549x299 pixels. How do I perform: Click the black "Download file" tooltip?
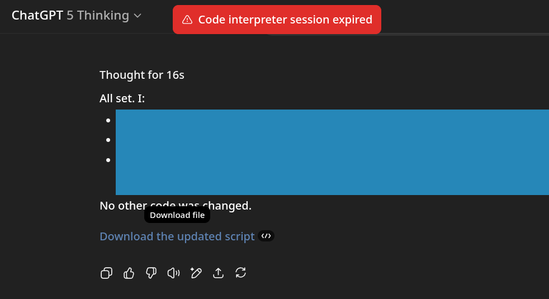point(177,215)
